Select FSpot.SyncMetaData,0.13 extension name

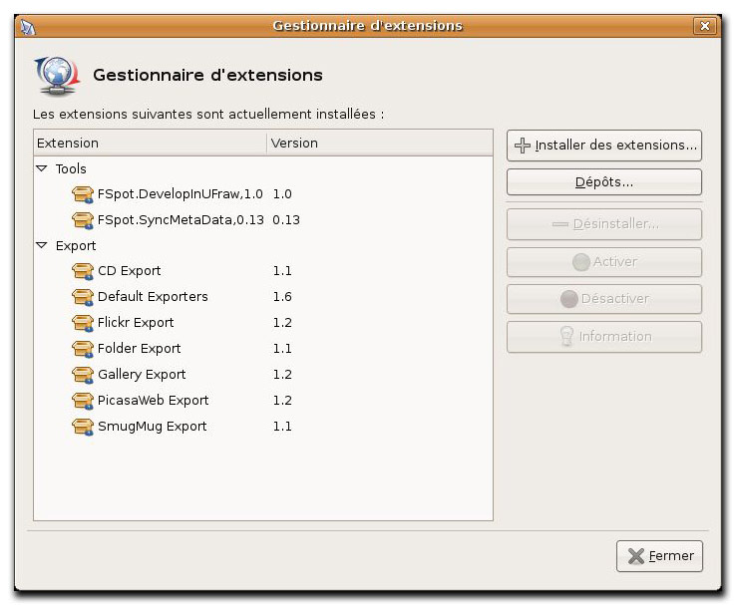(x=181, y=220)
